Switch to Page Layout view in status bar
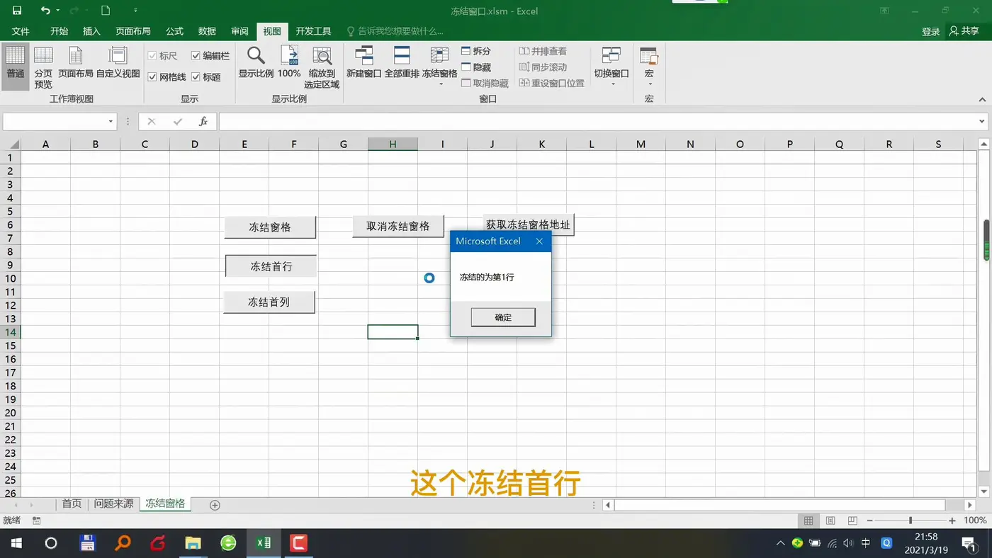The width and height of the screenshot is (992, 558). [x=830, y=520]
